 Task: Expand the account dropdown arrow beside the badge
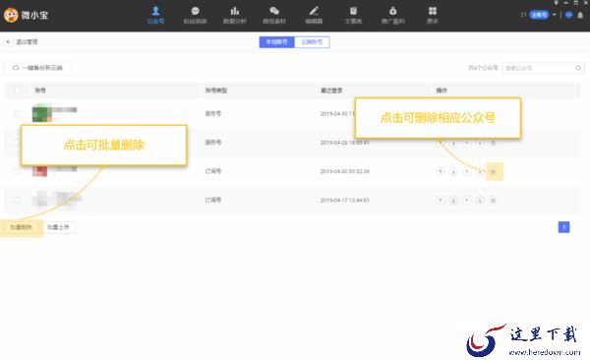pos(555,15)
